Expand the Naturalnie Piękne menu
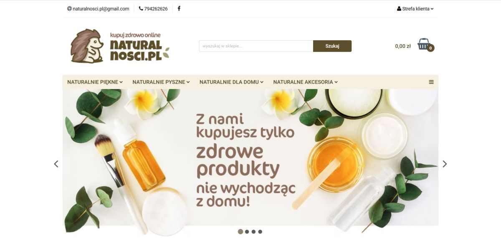The image size is (501, 239). [x=95, y=82]
